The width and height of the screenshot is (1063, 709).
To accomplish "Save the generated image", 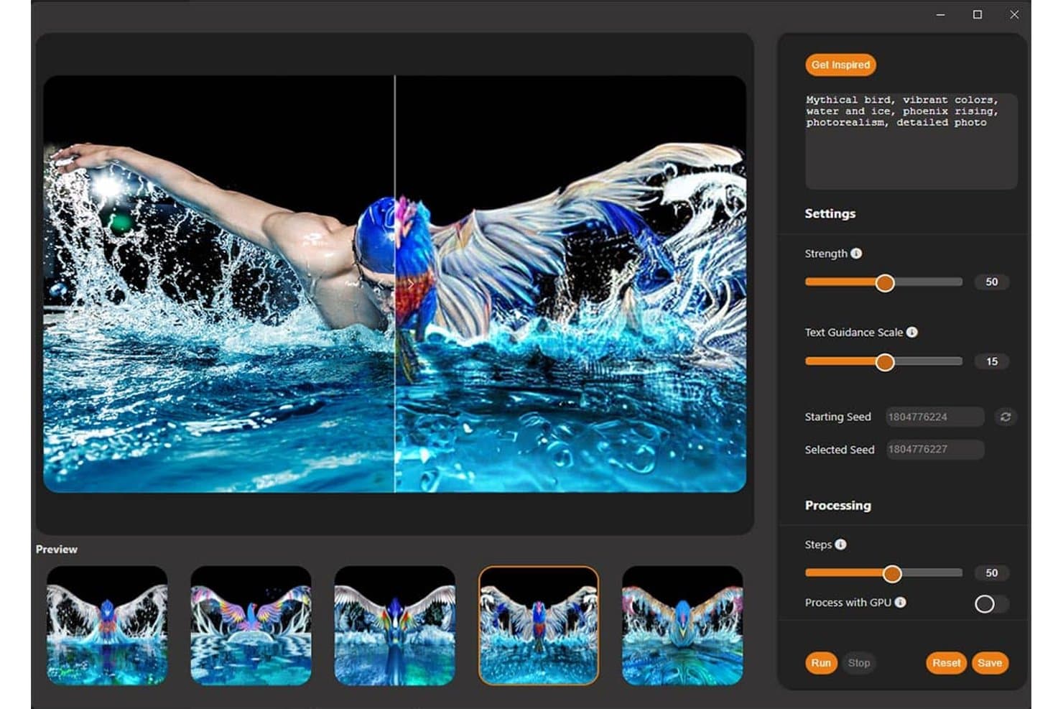I will pos(990,663).
